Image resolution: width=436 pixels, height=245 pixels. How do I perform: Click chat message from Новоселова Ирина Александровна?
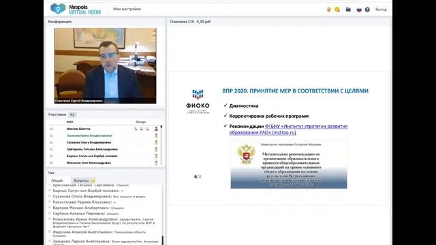point(104,223)
